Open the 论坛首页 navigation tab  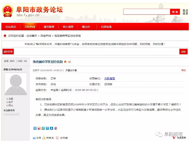(11, 27)
